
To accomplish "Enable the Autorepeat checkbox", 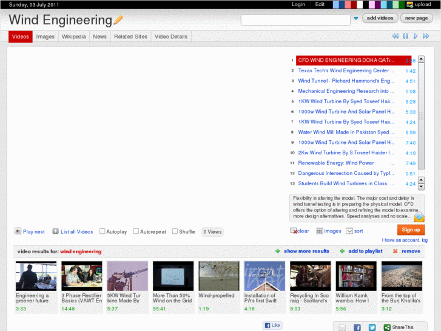I will coord(136,231).
